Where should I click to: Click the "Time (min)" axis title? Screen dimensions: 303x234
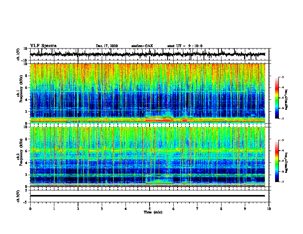click(153, 212)
